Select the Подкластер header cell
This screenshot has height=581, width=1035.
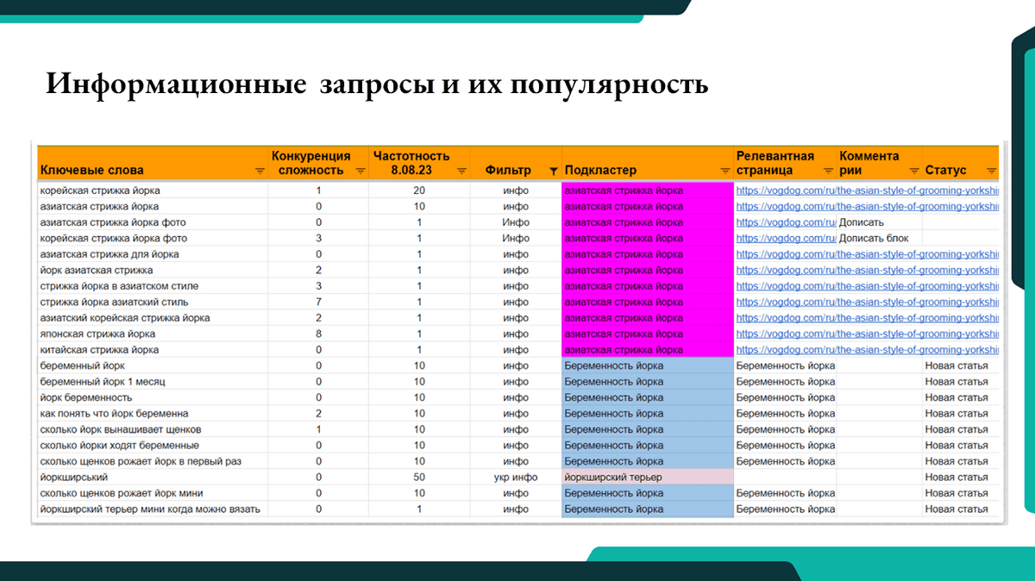648,163
